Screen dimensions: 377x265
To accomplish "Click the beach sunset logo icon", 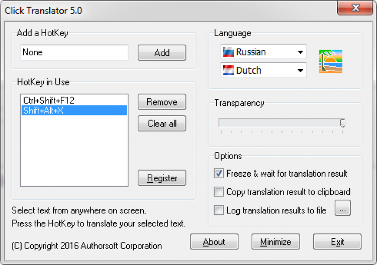I will point(331,61).
